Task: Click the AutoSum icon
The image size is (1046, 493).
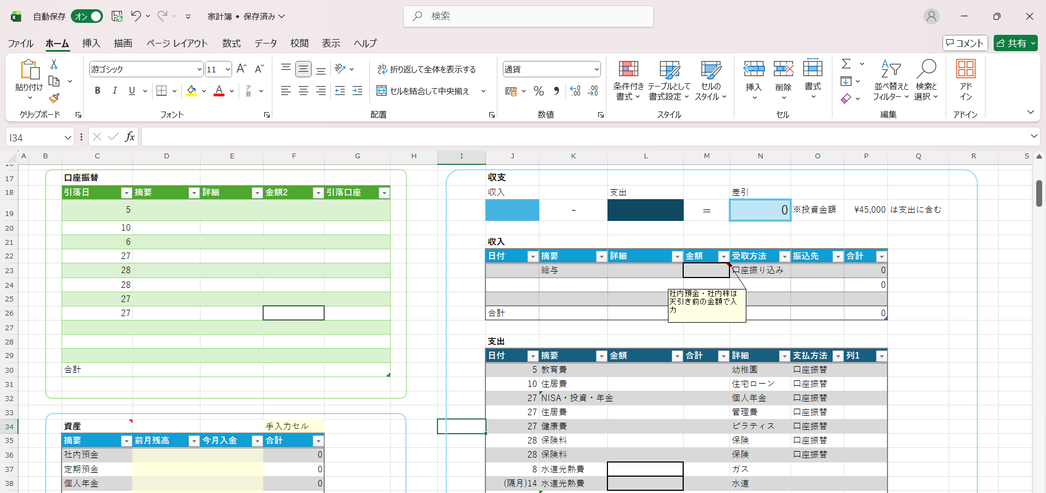Action: pos(847,64)
